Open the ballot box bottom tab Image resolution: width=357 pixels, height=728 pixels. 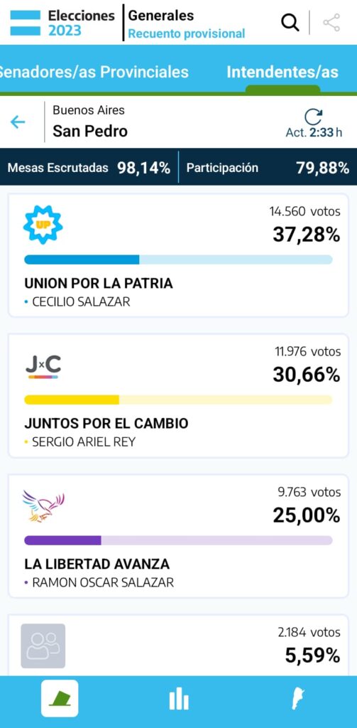(60, 698)
